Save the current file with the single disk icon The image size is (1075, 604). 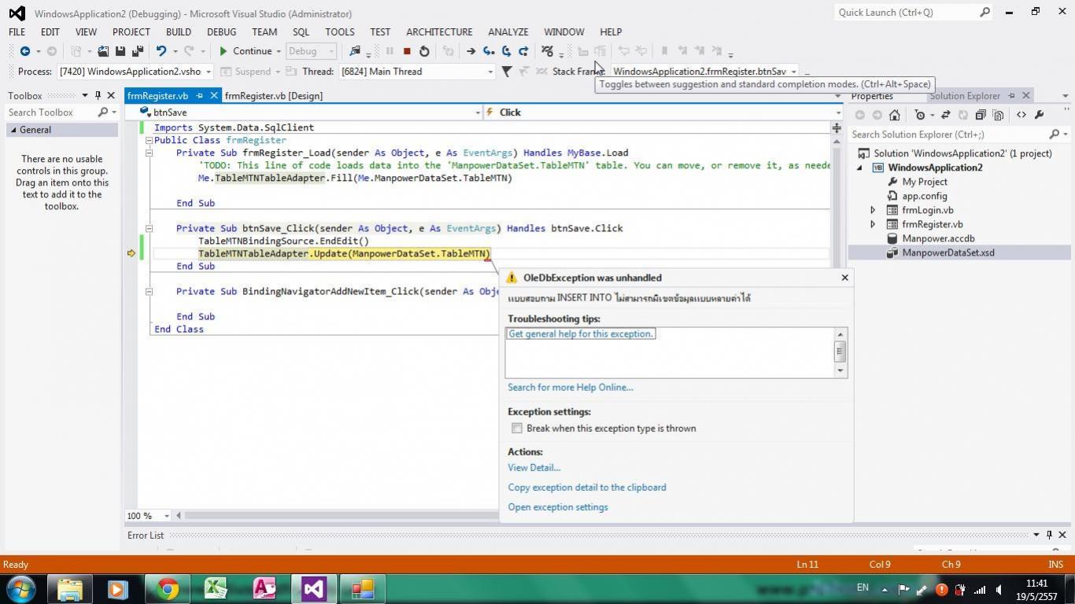(120, 51)
